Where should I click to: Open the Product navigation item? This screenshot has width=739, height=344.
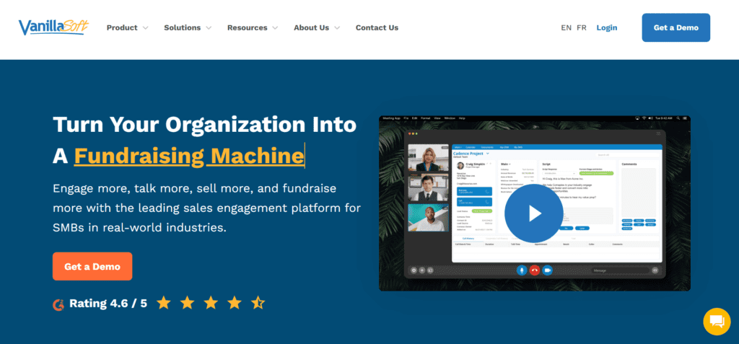coord(122,28)
